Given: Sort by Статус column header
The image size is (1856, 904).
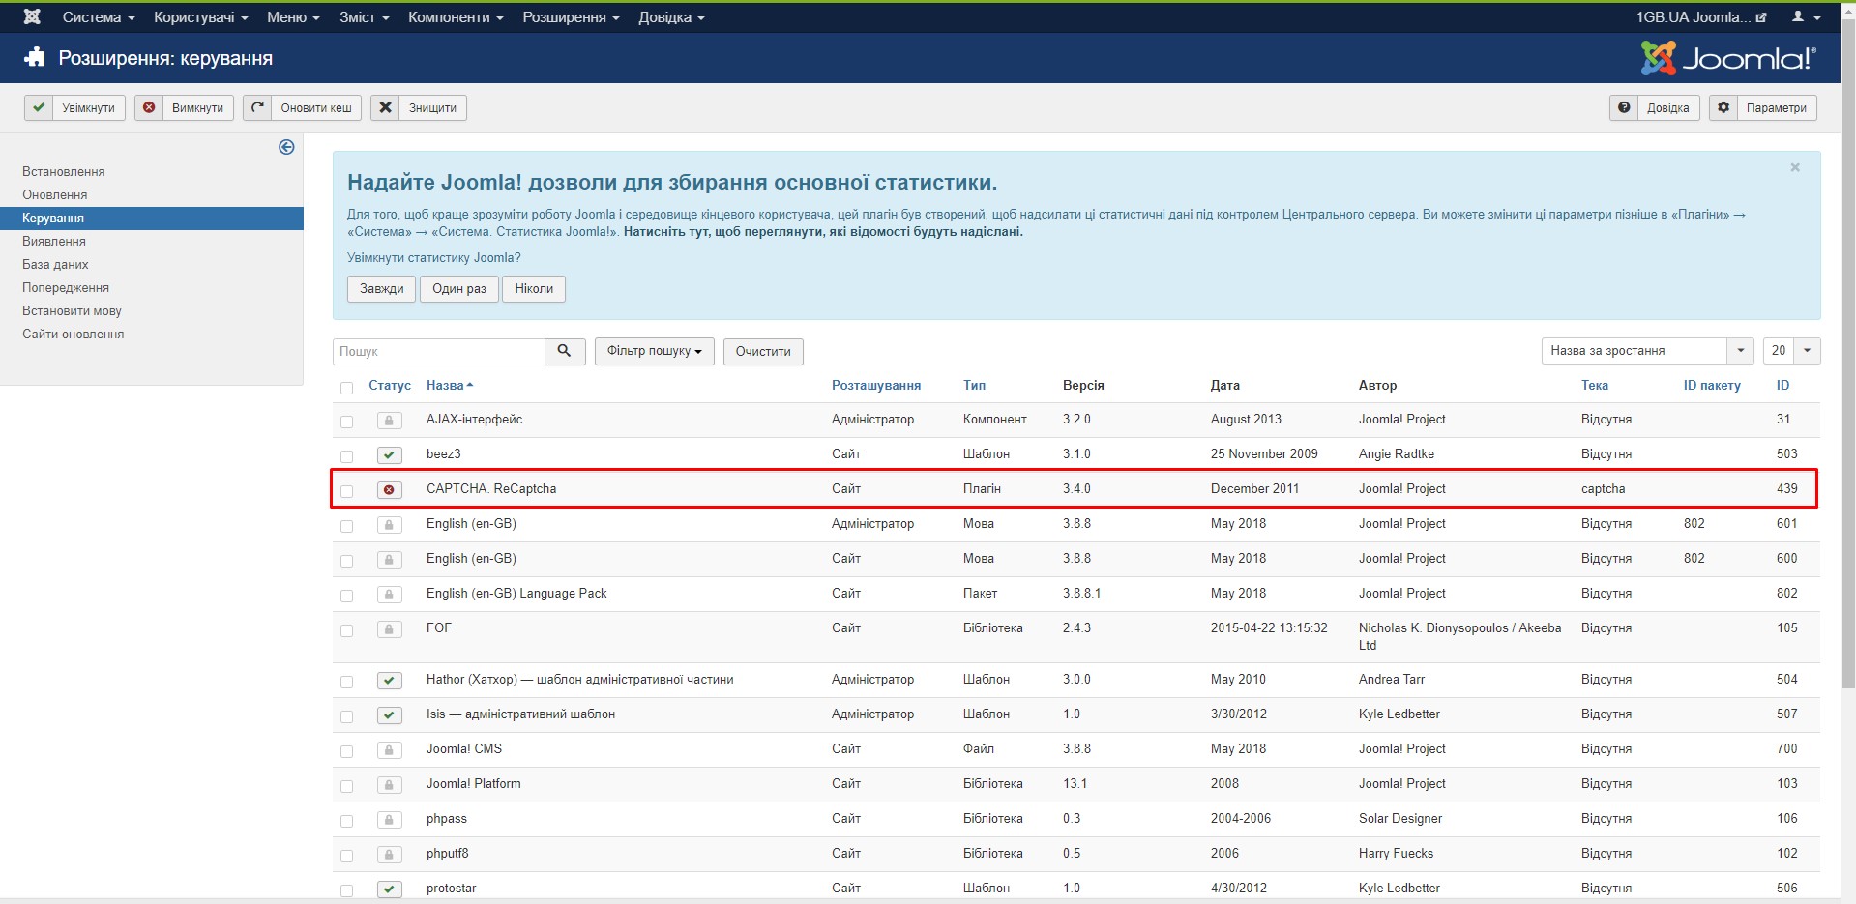Looking at the screenshot, I should [x=390, y=385].
